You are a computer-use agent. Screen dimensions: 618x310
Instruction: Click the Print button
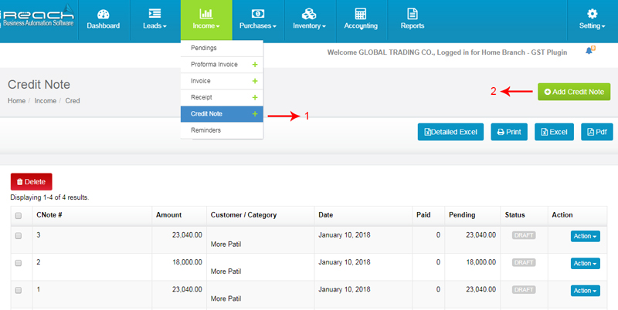509,132
